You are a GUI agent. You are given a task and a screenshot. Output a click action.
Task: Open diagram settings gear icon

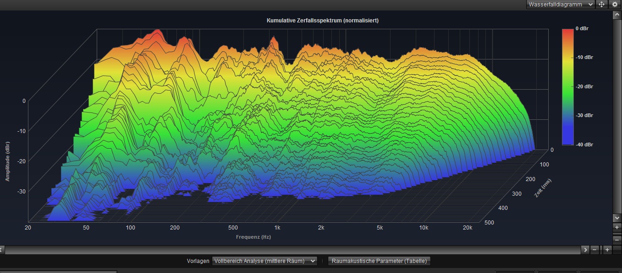point(615,5)
